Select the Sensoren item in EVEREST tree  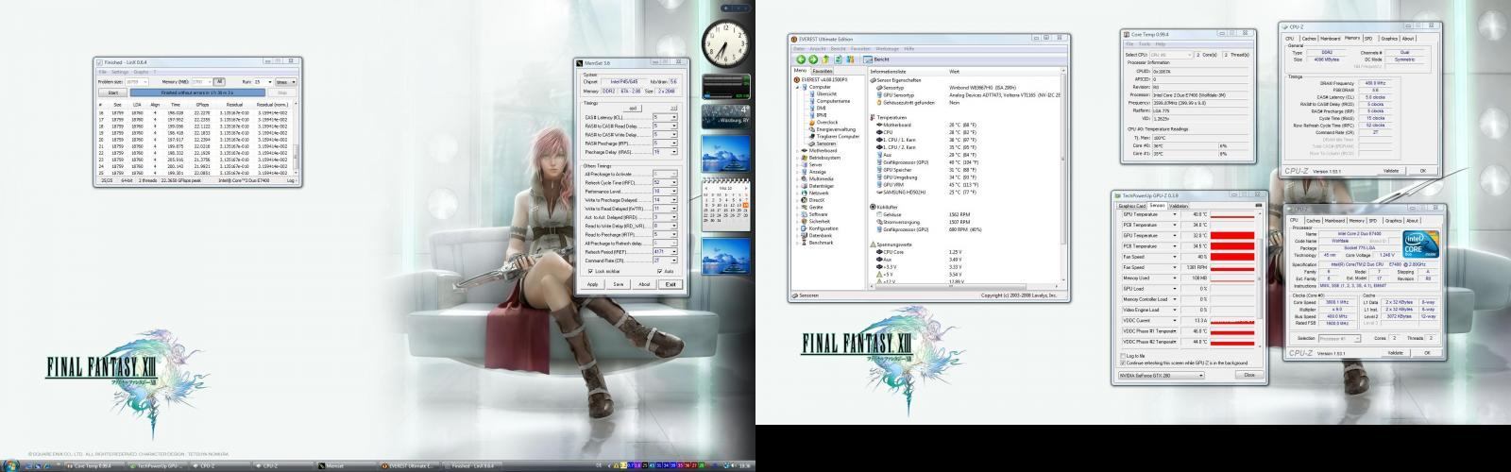click(822, 143)
